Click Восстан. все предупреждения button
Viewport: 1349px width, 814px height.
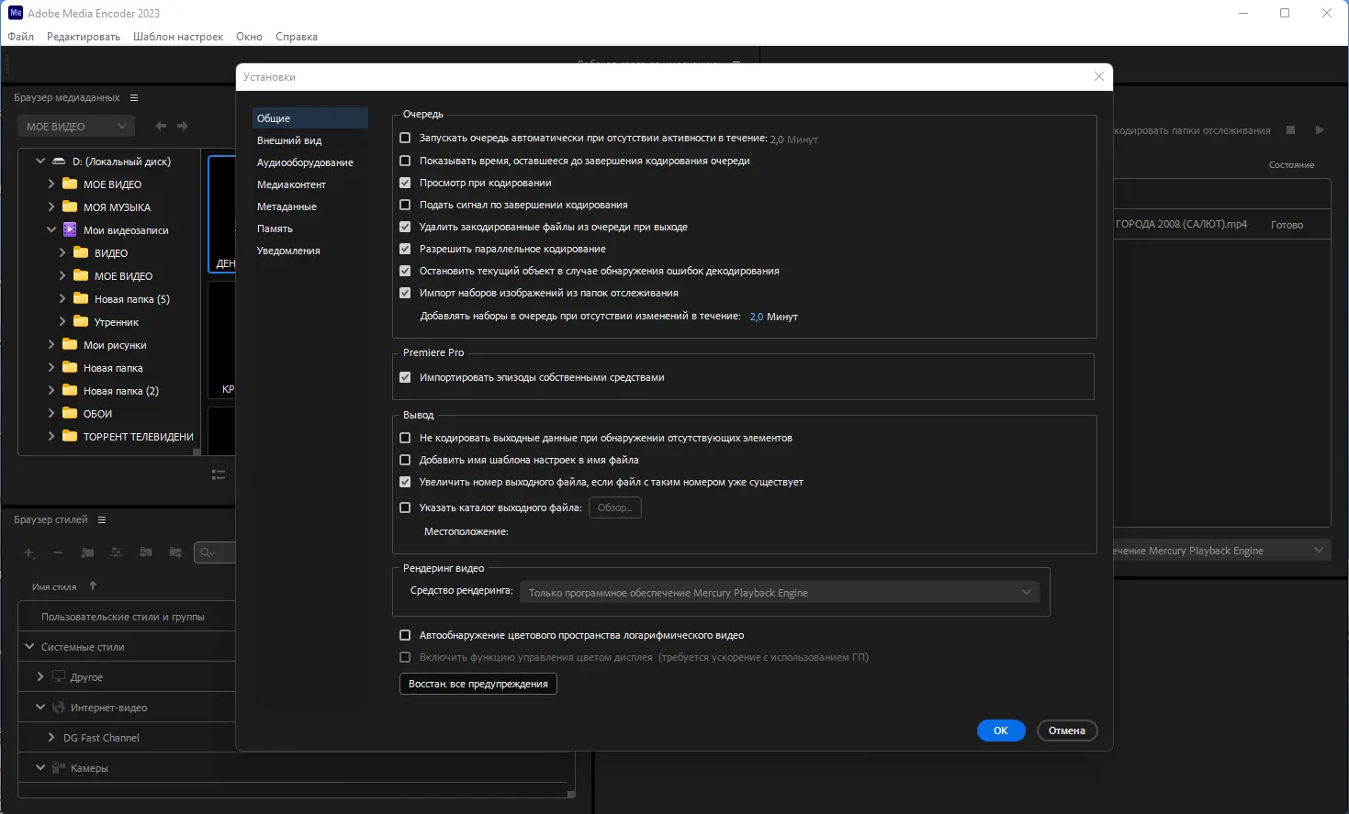(x=478, y=684)
